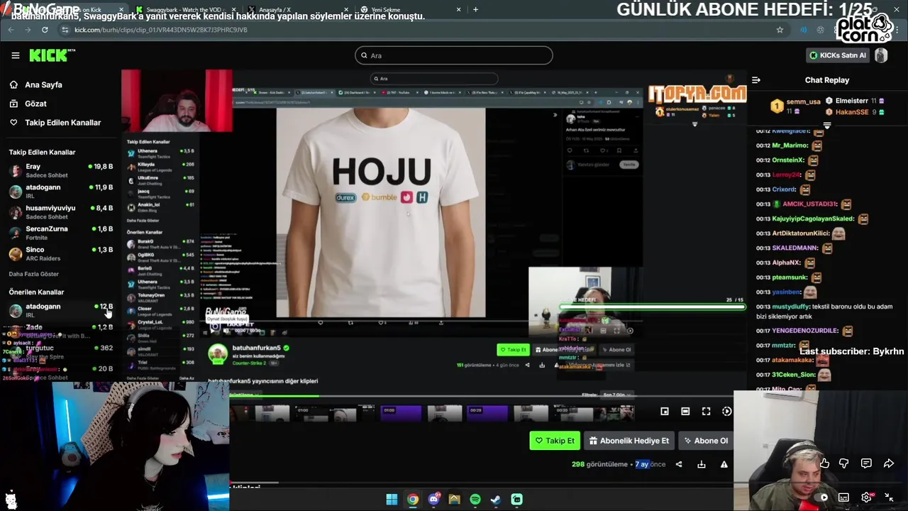This screenshot has height=511, width=908.
Task: Click the Abone Ol subscribe button
Action: [705, 441]
